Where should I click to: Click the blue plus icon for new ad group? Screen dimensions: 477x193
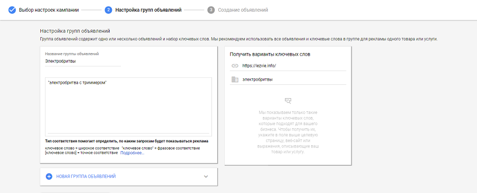point(49,177)
